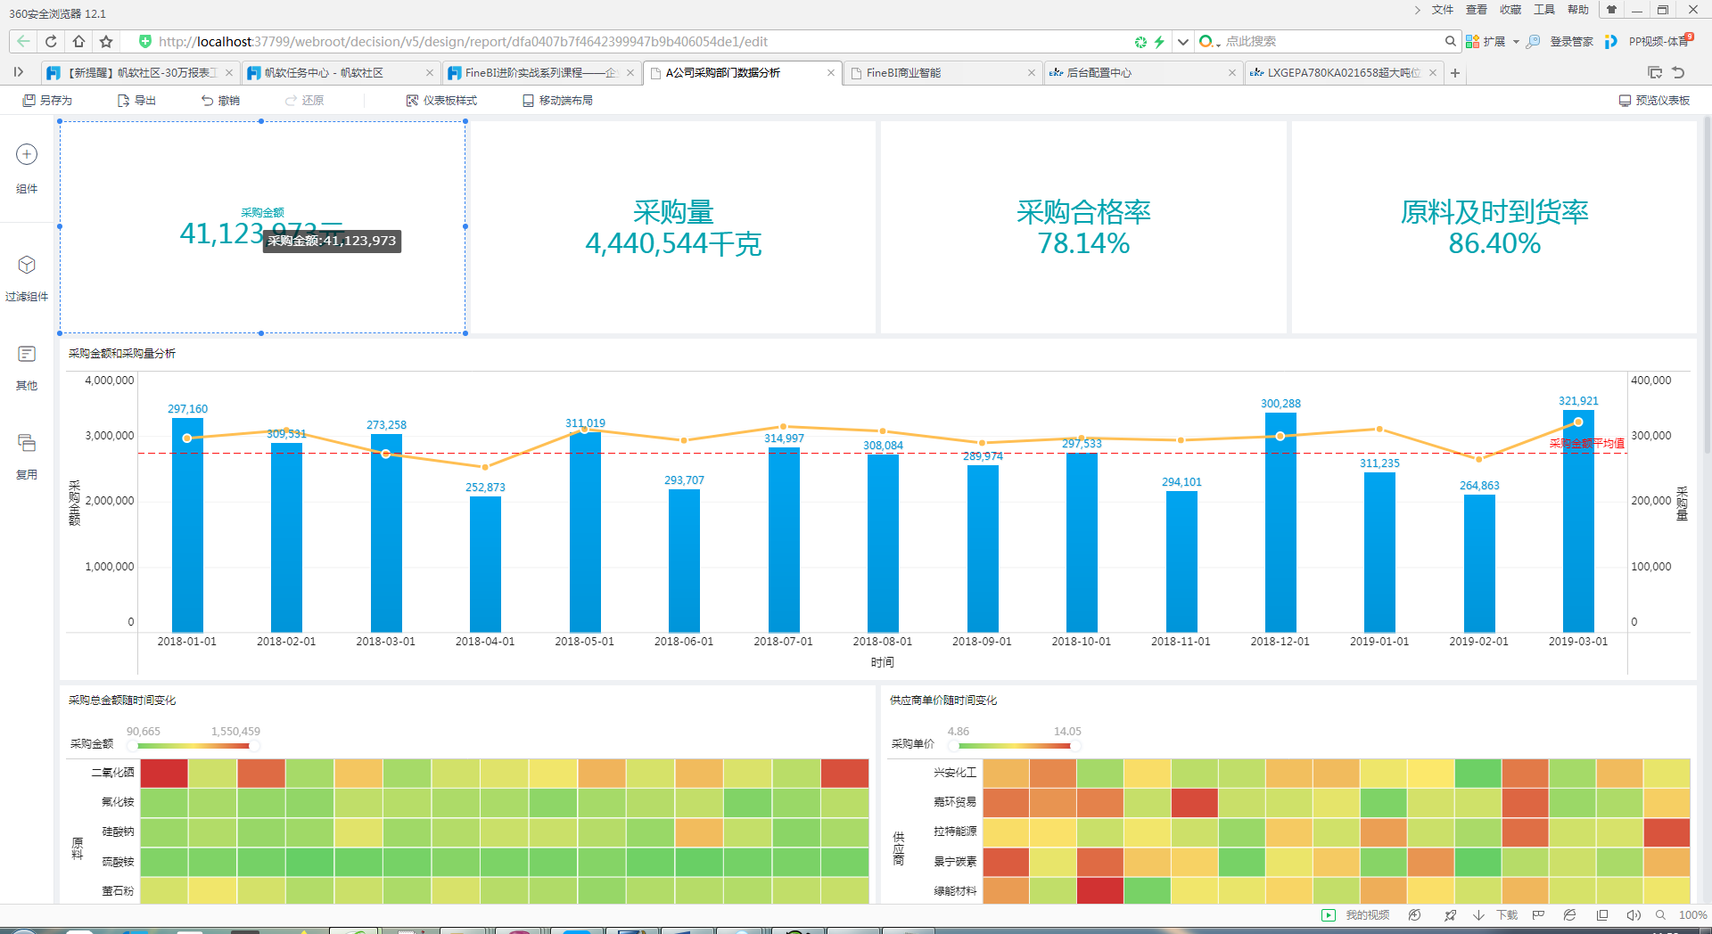
Task: Bookmark page with the star icon
Action: [x=106, y=42]
